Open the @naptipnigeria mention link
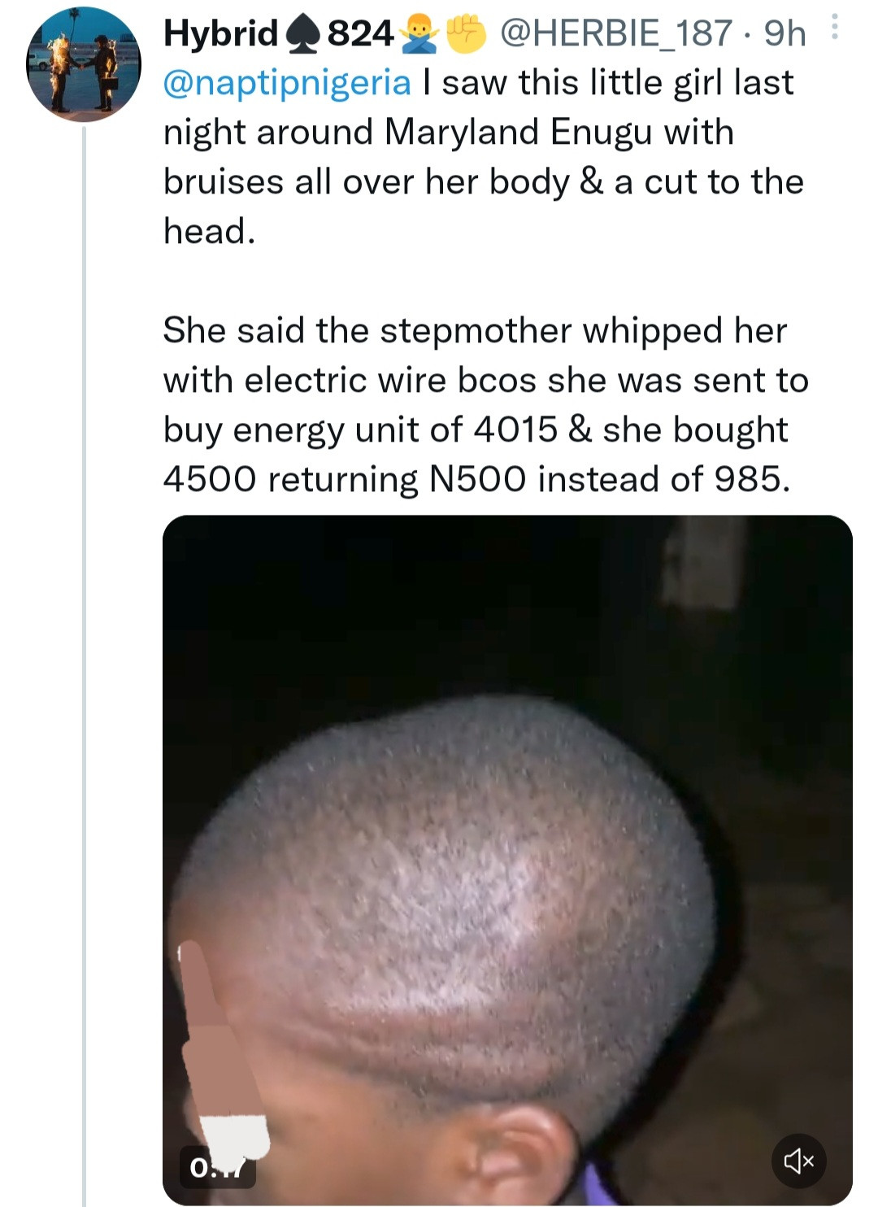 287,83
